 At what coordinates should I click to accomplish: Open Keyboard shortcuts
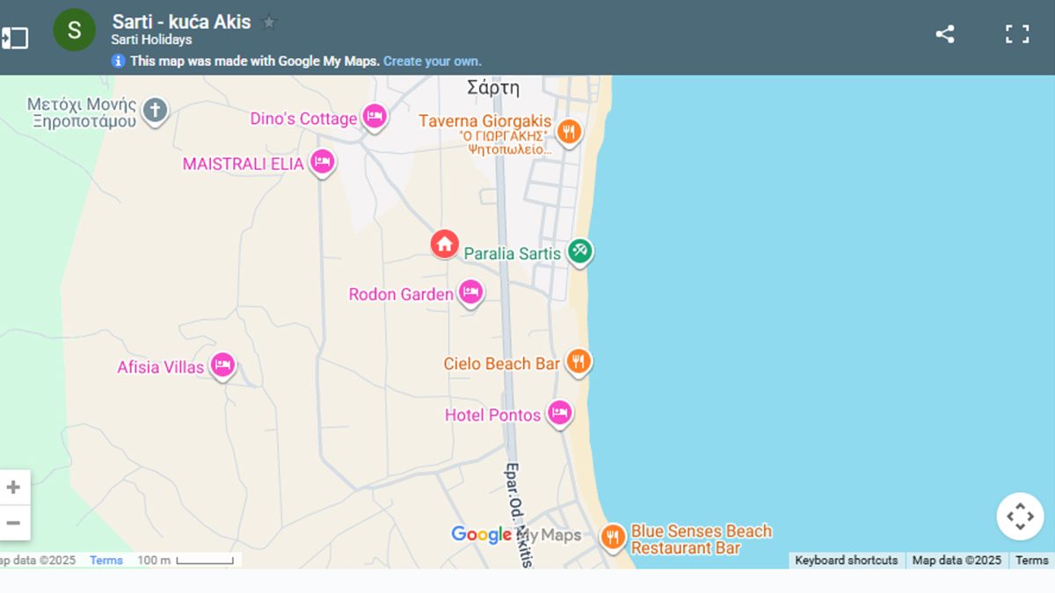[846, 560]
